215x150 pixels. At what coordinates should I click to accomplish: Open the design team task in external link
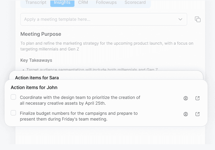(x=197, y=98)
